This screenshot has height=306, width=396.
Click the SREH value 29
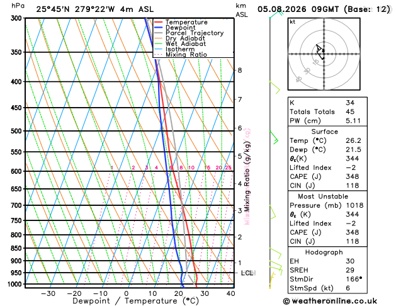[x=350, y=270]
